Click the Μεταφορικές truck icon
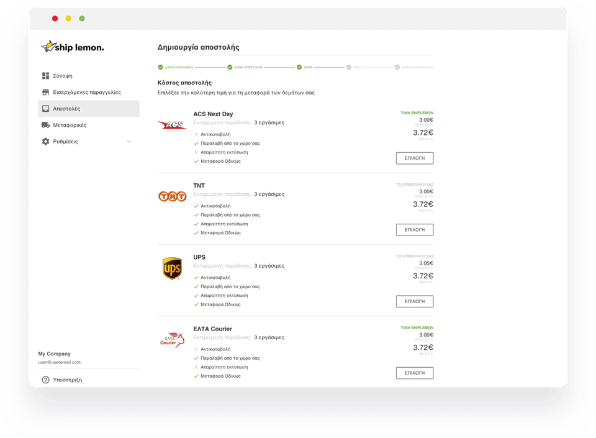Image resolution: width=596 pixels, height=438 pixels. 45,125
